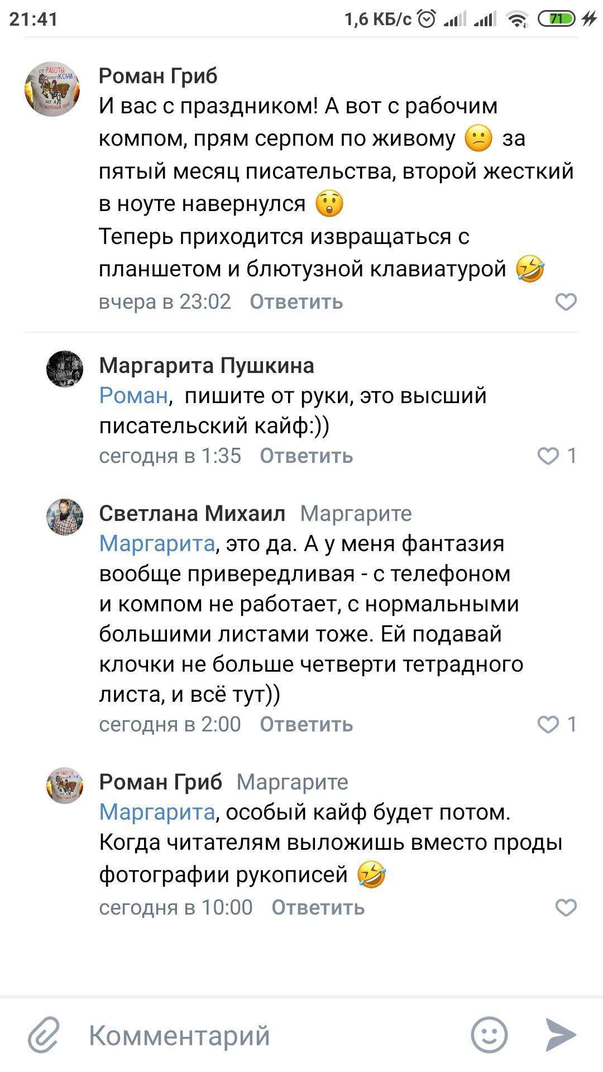Reply to Roman Grib's 23:02 comment
The height and width of the screenshot is (1072, 603).
[x=296, y=302]
